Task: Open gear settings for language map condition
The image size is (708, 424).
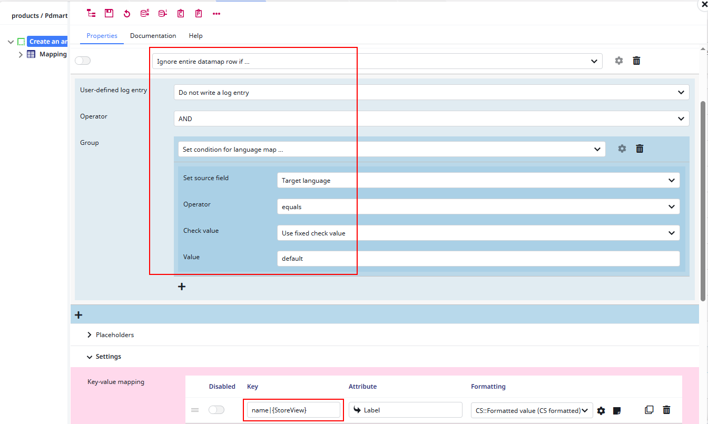Action: [622, 149]
